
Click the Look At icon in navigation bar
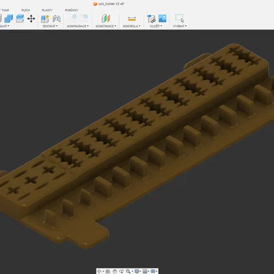click(x=108, y=271)
